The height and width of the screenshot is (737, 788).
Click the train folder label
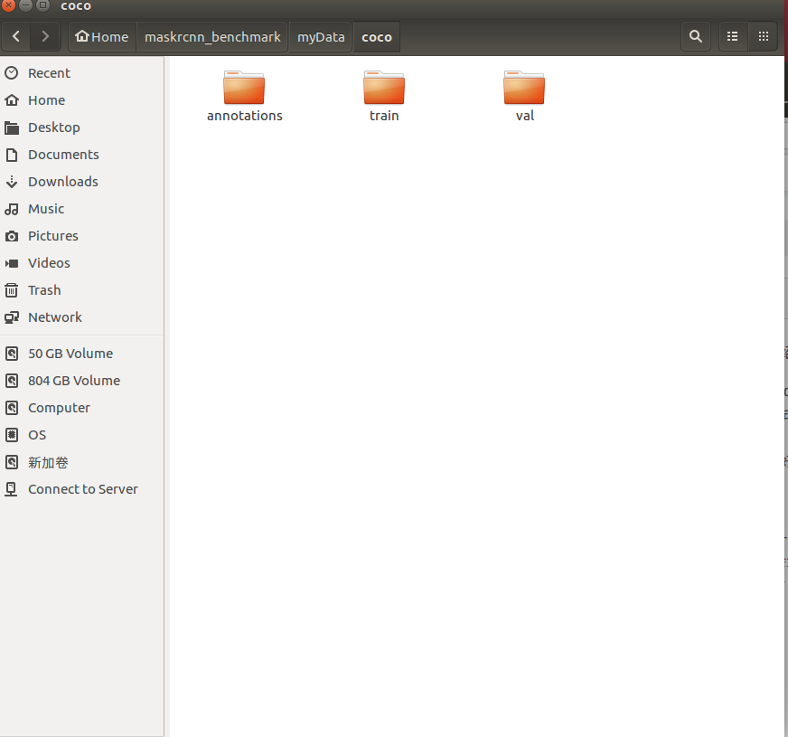[x=384, y=116]
